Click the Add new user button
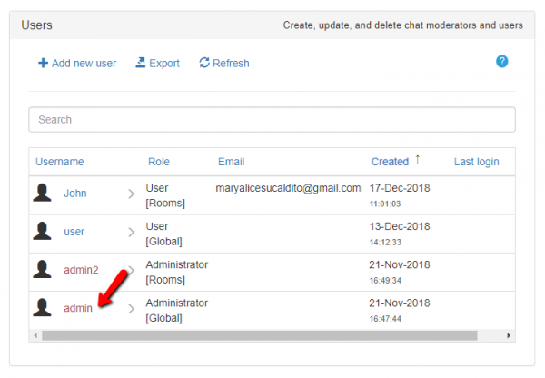 (77, 64)
